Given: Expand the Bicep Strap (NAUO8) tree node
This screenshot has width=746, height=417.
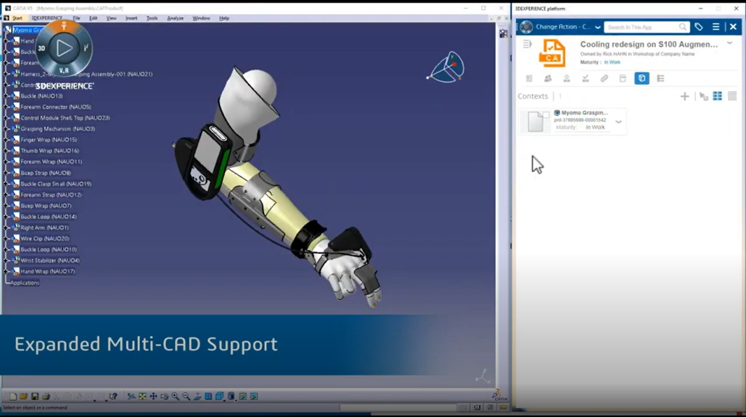Looking at the screenshot, I should click(x=7, y=173).
